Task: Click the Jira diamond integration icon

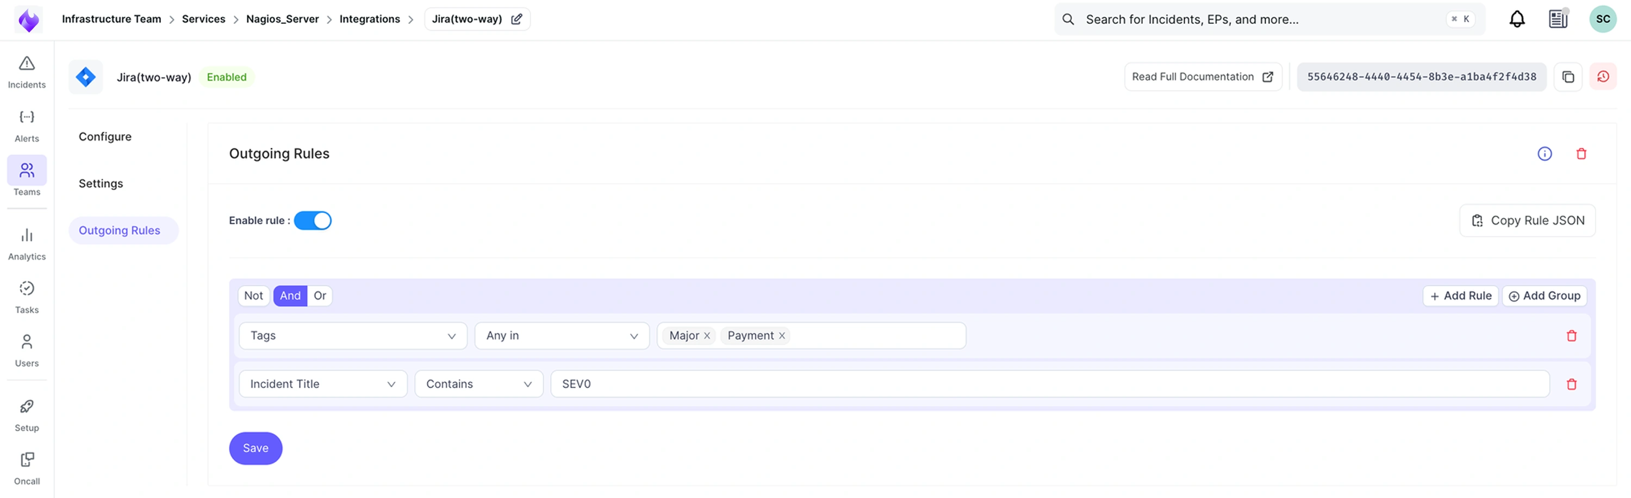Action: coord(85,77)
